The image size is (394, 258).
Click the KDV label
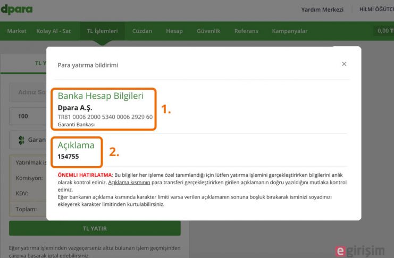pos(22,193)
